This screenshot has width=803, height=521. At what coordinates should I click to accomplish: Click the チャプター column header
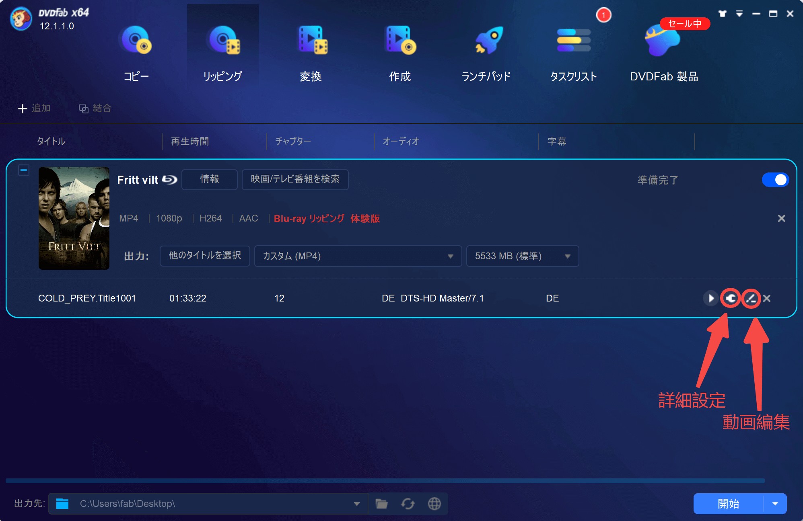click(293, 142)
